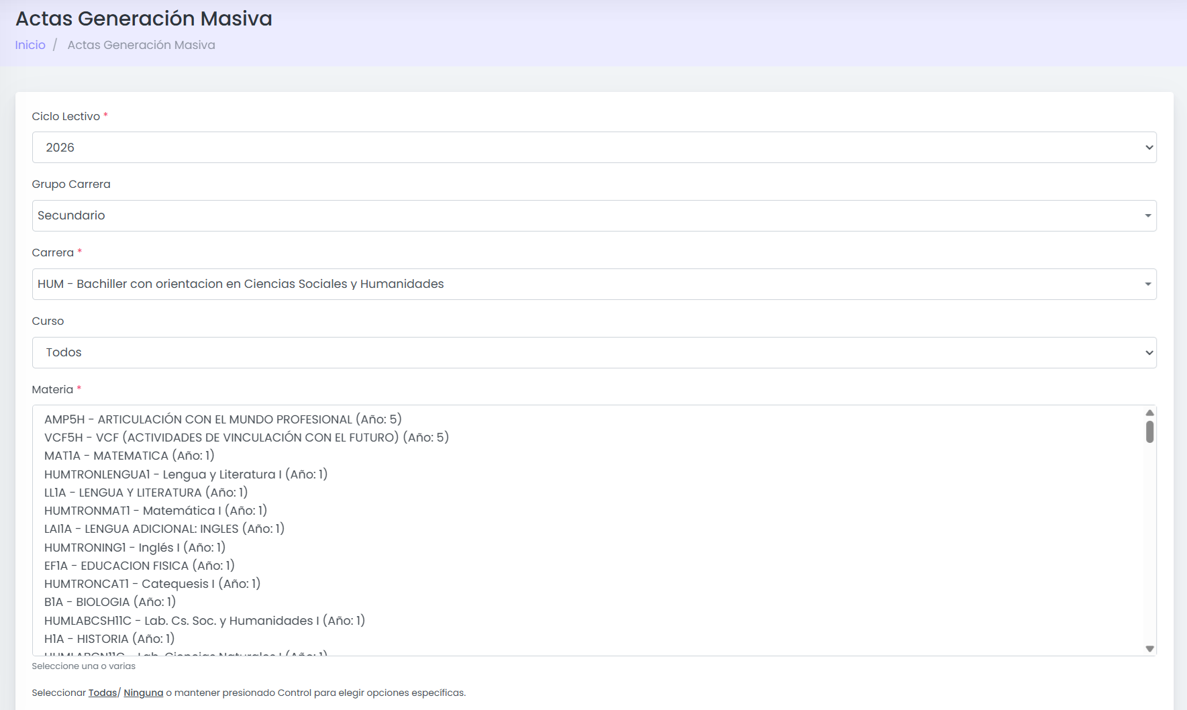Click the Materia list scrollbar thumb
Viewport: 1187px width, 710px height.
coord(1149,432)
